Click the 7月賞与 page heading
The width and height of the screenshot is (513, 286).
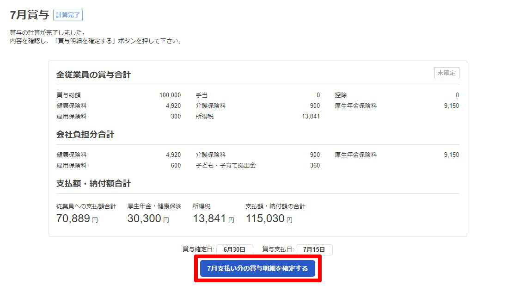point(30,15)
